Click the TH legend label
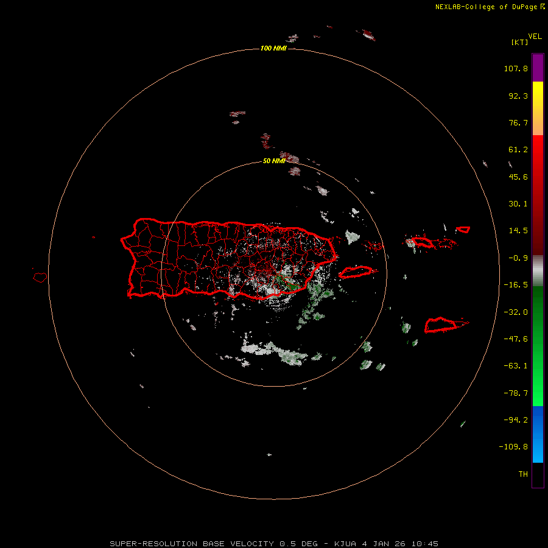The width and height of the screenshot is (548, 548). click(x=523, y=474)
